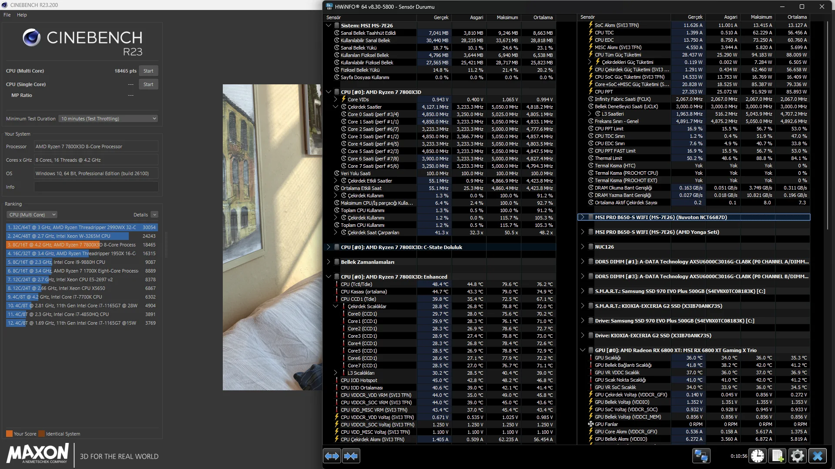The image size is (835, 469).
Task: Expand the DDR5 DIMM [#3] group
Action: tap(583, 276)
